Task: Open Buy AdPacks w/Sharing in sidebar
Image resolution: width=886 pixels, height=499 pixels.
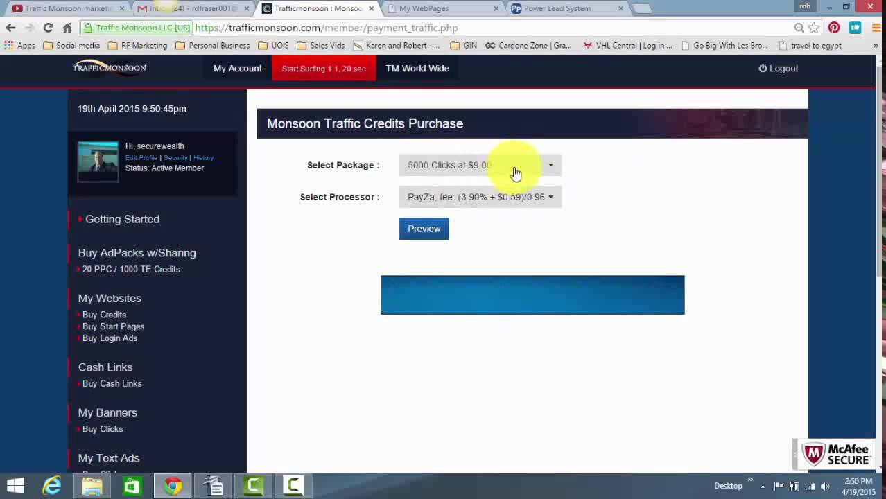Action: (x=137, y=253)
